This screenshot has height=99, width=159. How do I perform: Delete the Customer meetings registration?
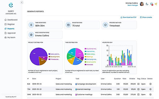pyautogui.click(x=150, y=94)
